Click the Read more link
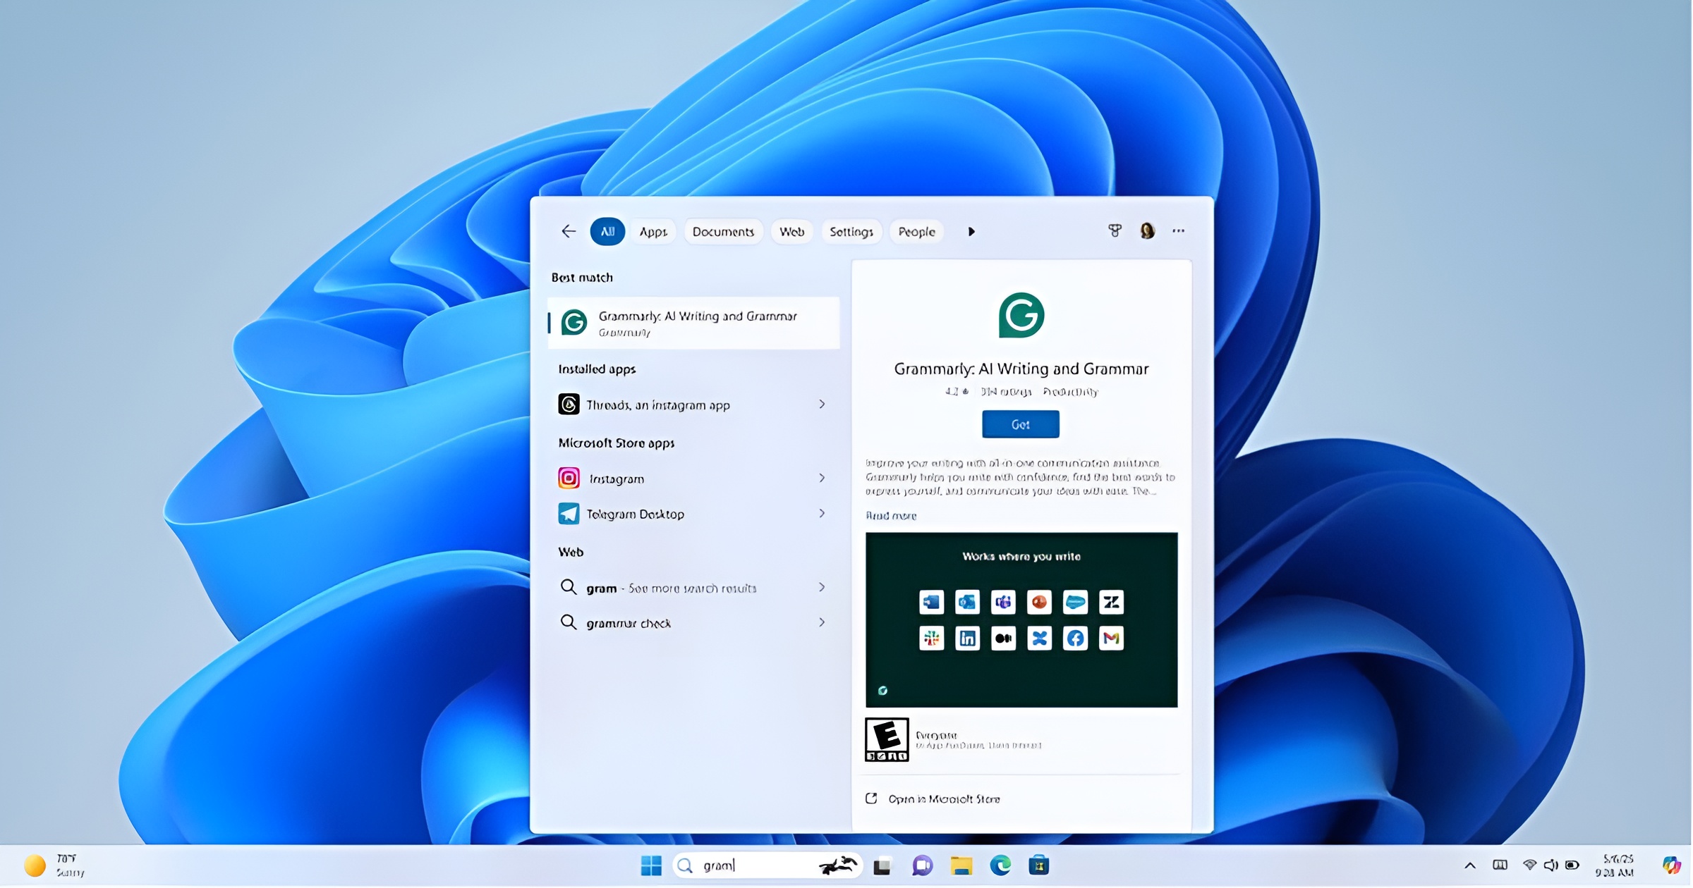Screen dimensions: 1693x888 tap(891, 516)
